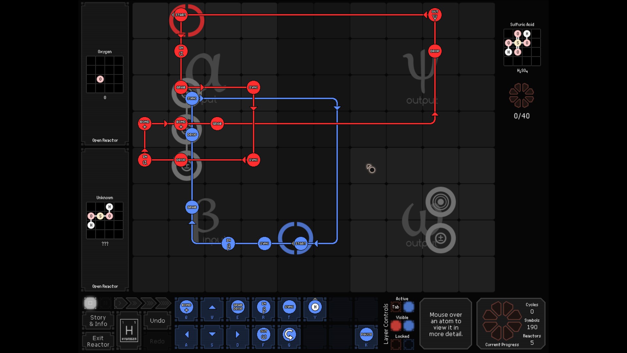Click the up arrow direction tool

pos(212,307)
